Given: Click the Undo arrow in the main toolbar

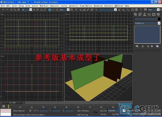Looking at the screenshot, I should pyautogui.click(x=3, y=10).
